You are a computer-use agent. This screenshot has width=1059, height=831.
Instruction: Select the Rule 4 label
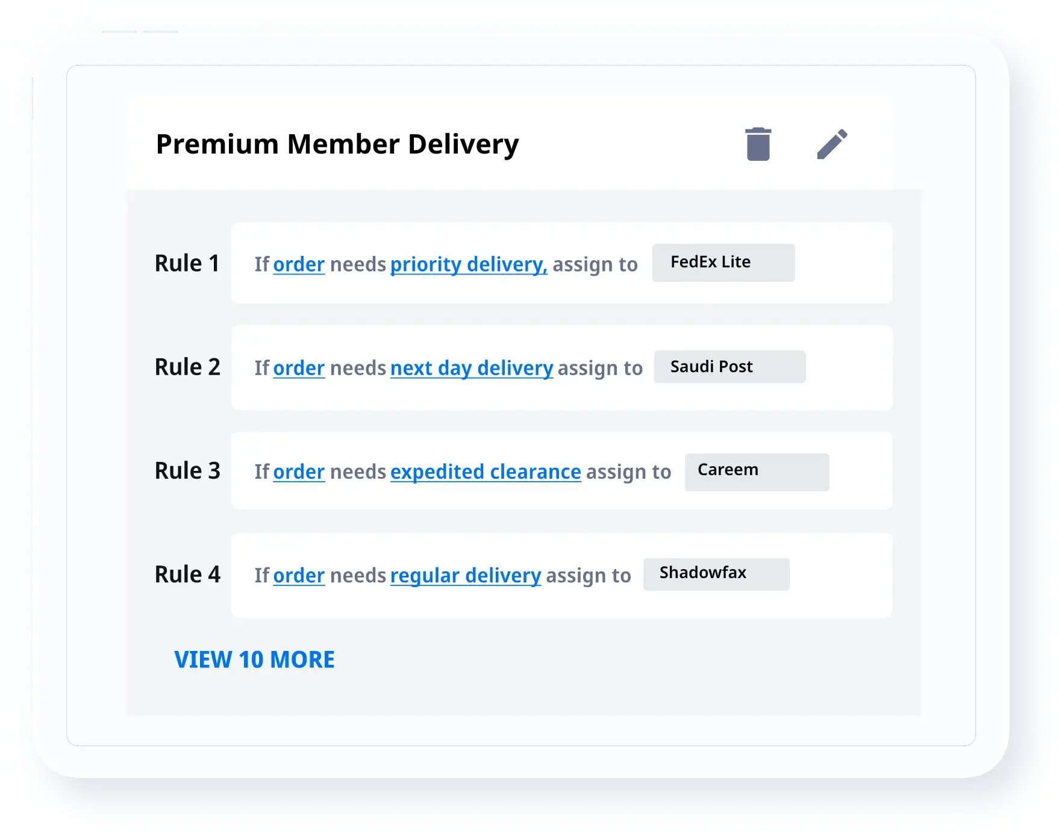[187, 574]
